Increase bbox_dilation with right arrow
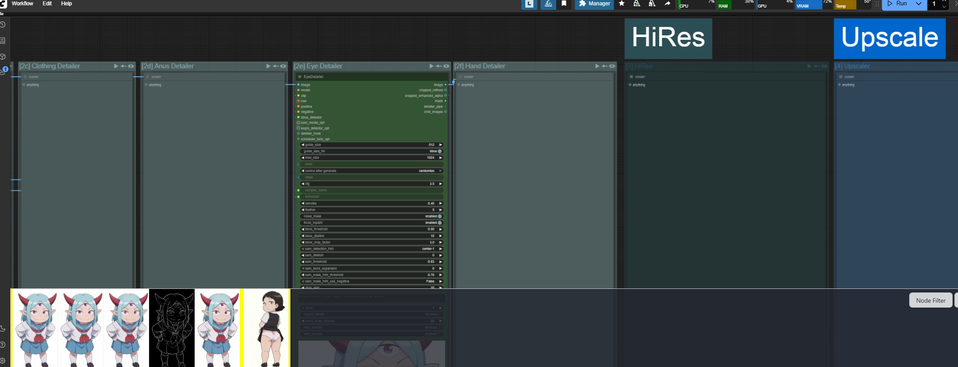Viewport: 958px width, 367px height. [441, 236]
